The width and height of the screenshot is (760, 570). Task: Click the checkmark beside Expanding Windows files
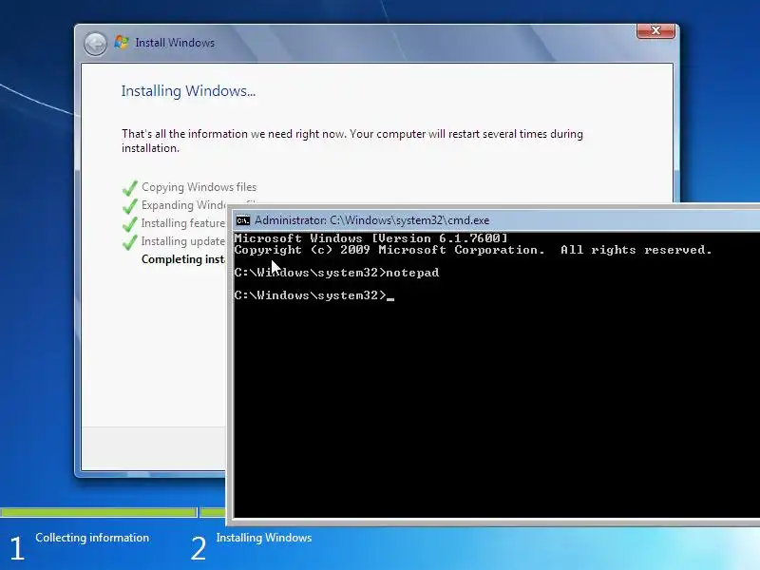(x=130, y=205)
